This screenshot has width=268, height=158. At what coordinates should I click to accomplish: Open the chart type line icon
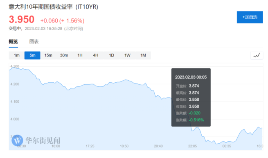pyautogui.click(x=257, y=55)
